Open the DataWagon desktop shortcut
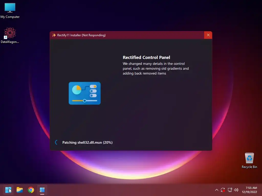 pos(10,35)
